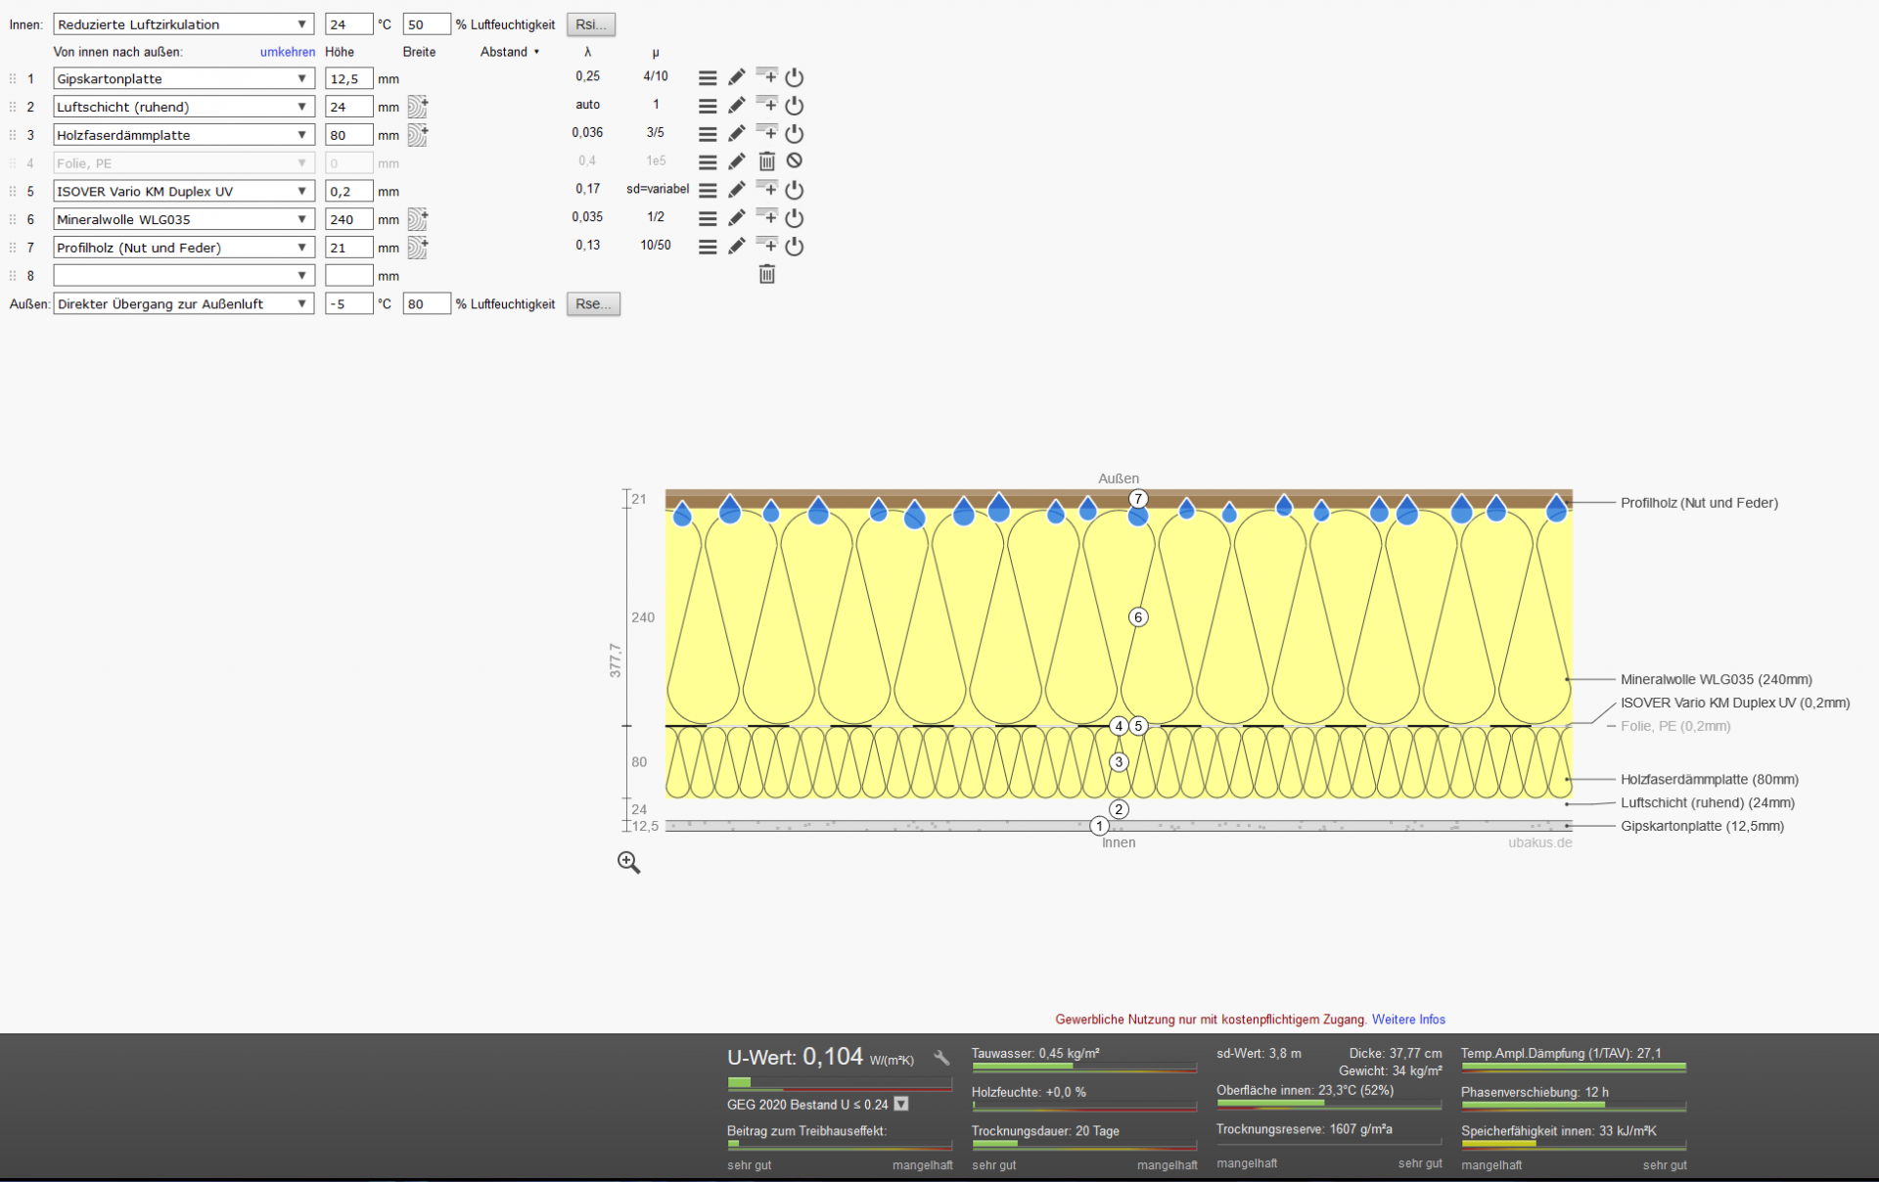The height and width of the screenshot is (1182, 1879).
Task: Add wood studs to Luftschicht layer
Action: coord(418,106)
